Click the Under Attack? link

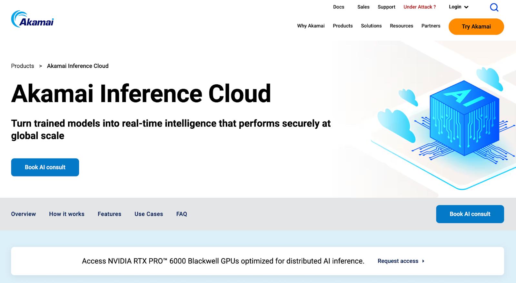click(x=420, y=7)
